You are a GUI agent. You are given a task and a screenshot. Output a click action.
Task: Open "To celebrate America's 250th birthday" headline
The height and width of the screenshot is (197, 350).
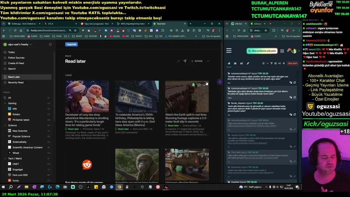tap(135, 120)
